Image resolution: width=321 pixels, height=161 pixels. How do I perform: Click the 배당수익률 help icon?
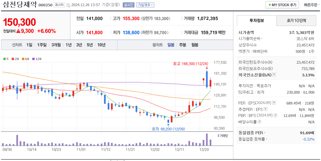(259, 121)
